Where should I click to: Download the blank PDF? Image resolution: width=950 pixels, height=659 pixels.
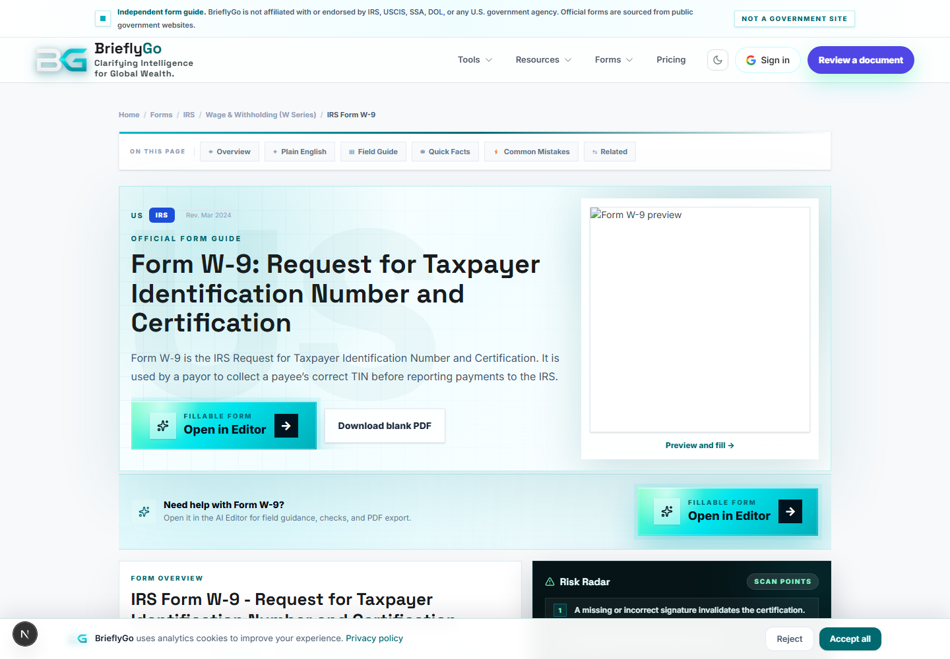(385, 426)
